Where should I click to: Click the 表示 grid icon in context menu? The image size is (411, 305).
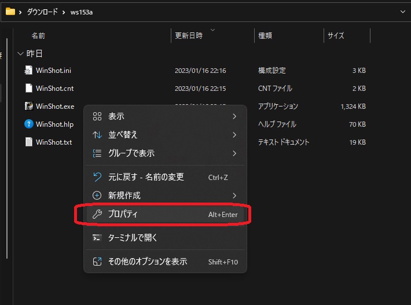(x=97, y=116)
